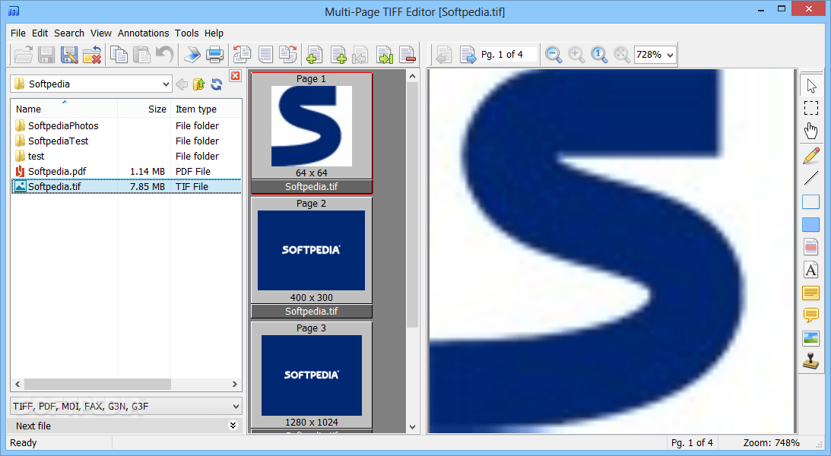
Task: Open the 728% zoom level dropdown
Action: tap(671, 55)
